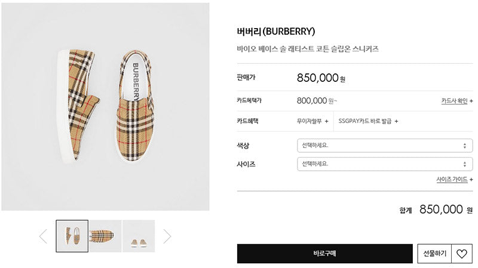Select the side-view shoe thumbnail
The width and height of the screenshot is (478, 268).
point(105,236)
